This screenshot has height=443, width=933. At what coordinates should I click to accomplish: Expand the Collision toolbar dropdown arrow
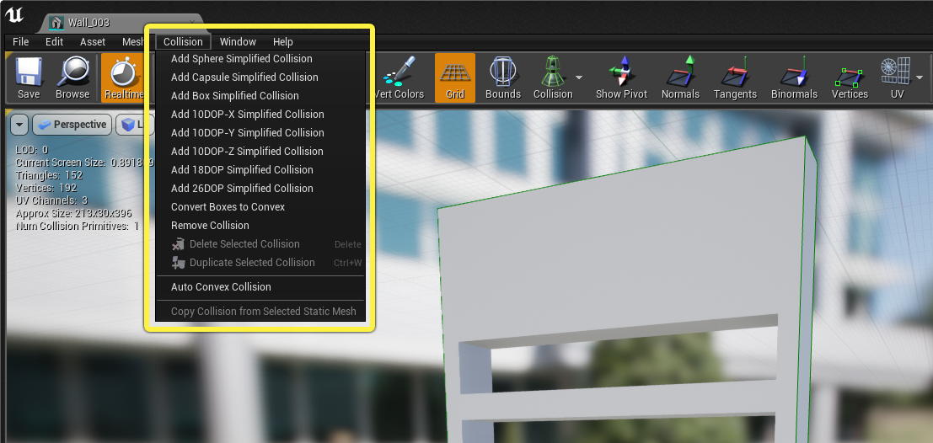pyautogui.click(x=579, y=77)
